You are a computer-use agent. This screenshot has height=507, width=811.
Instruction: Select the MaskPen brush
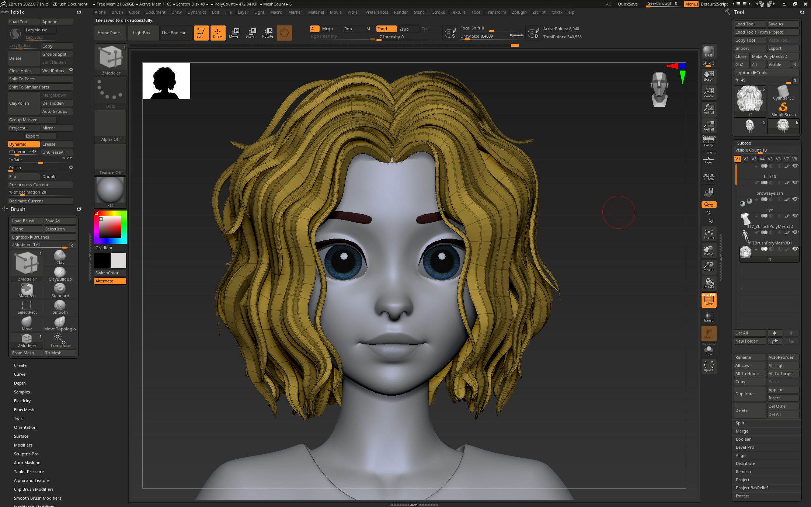click(x=27, y=290)
